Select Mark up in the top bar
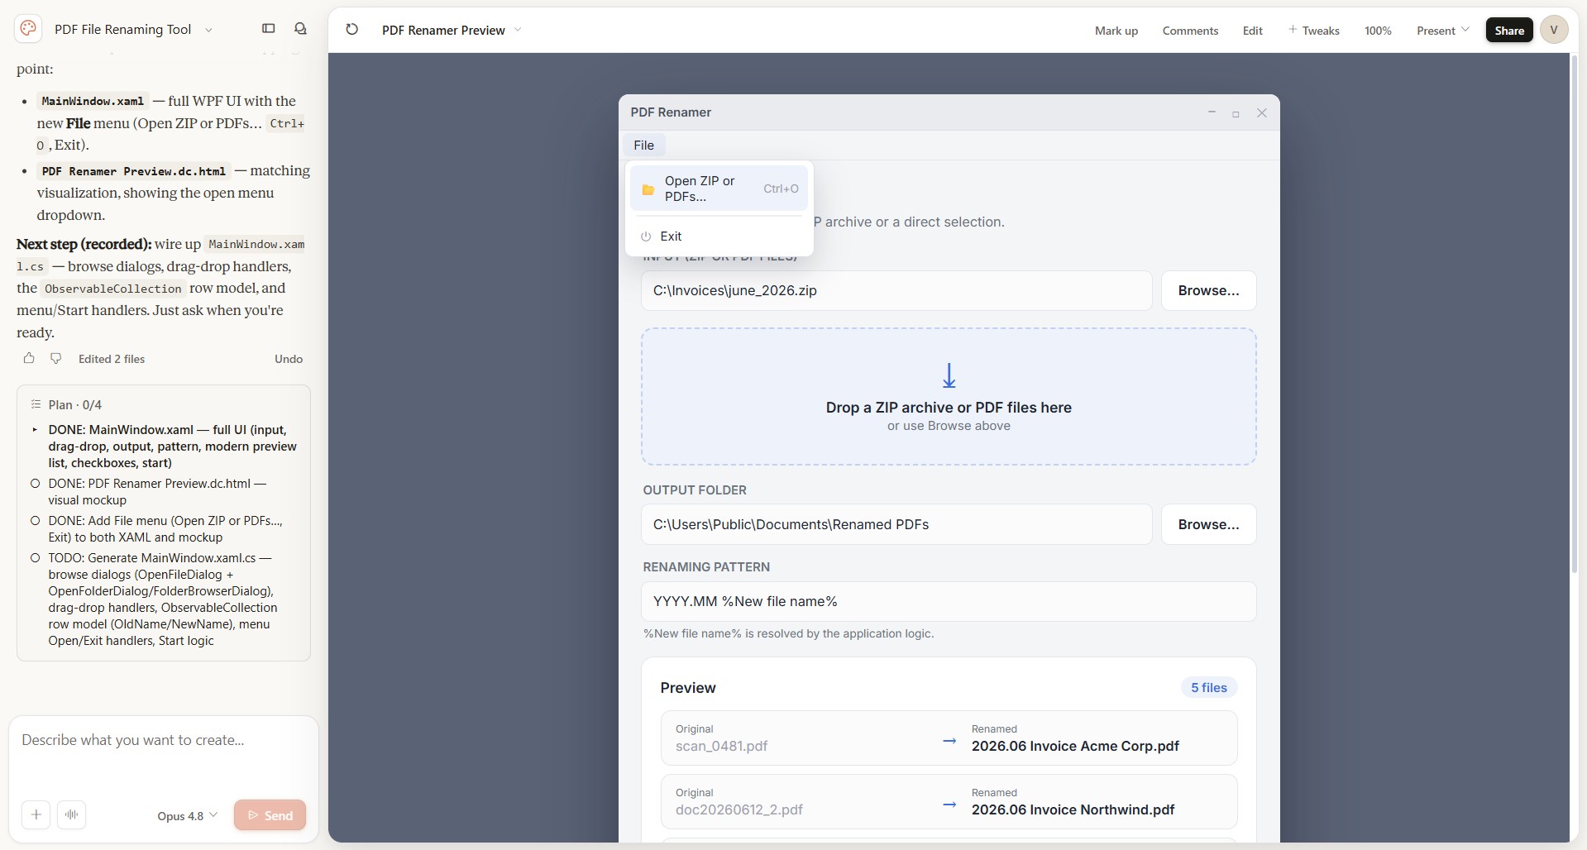This screenshot has width=1587, height=850. click(1116, 31)
